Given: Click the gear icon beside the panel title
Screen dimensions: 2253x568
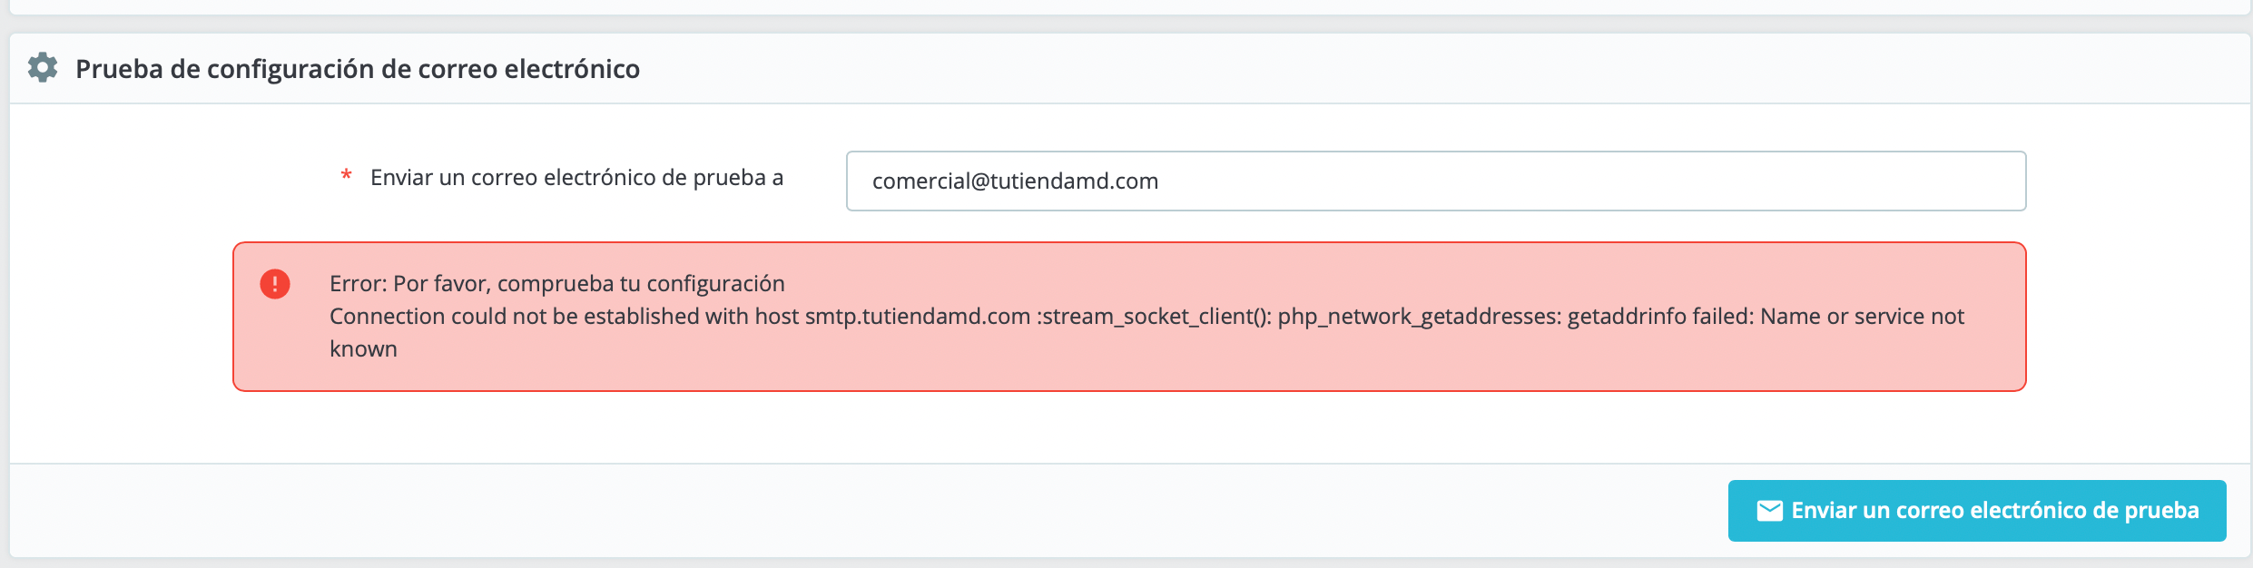Looking at the screenshot, I should pos(43,67).
